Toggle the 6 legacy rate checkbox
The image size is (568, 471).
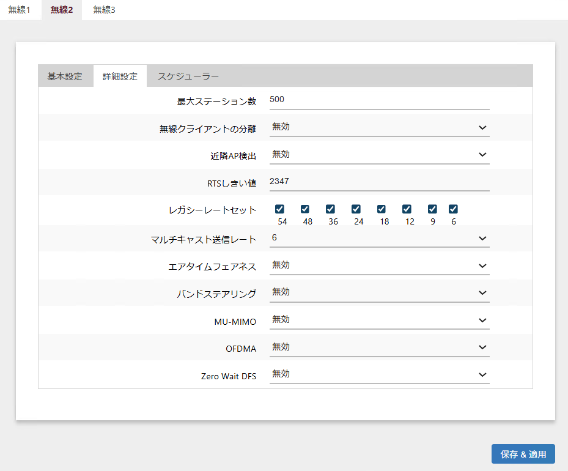point(453,209)
